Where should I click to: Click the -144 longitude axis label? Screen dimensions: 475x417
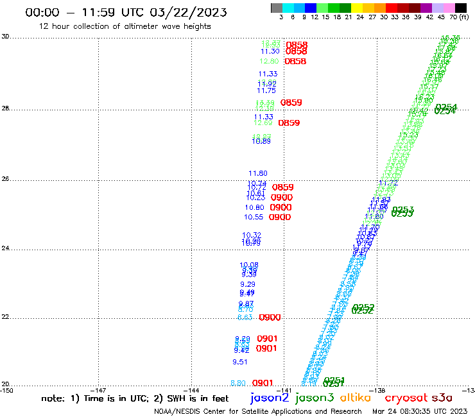191,391
